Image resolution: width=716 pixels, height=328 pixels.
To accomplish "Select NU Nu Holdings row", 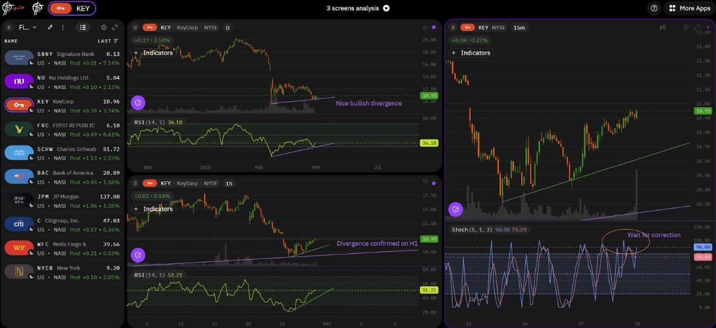I will (x=62, y=82).
